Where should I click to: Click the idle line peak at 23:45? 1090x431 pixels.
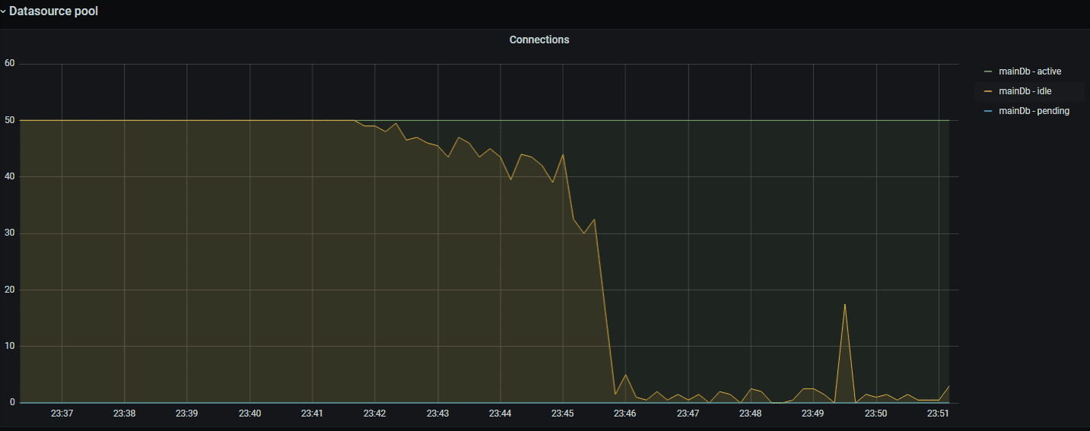pyautogui.click(x=563, y=154)
